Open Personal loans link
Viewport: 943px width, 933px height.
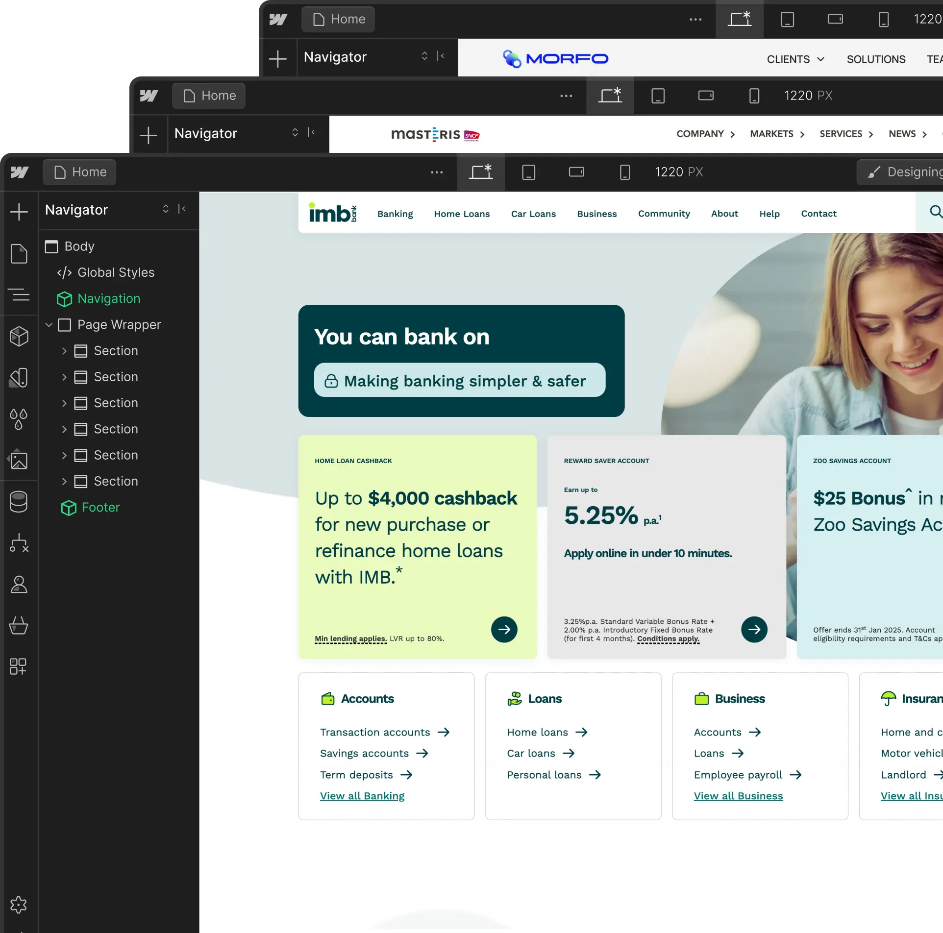tap(554, 775)
